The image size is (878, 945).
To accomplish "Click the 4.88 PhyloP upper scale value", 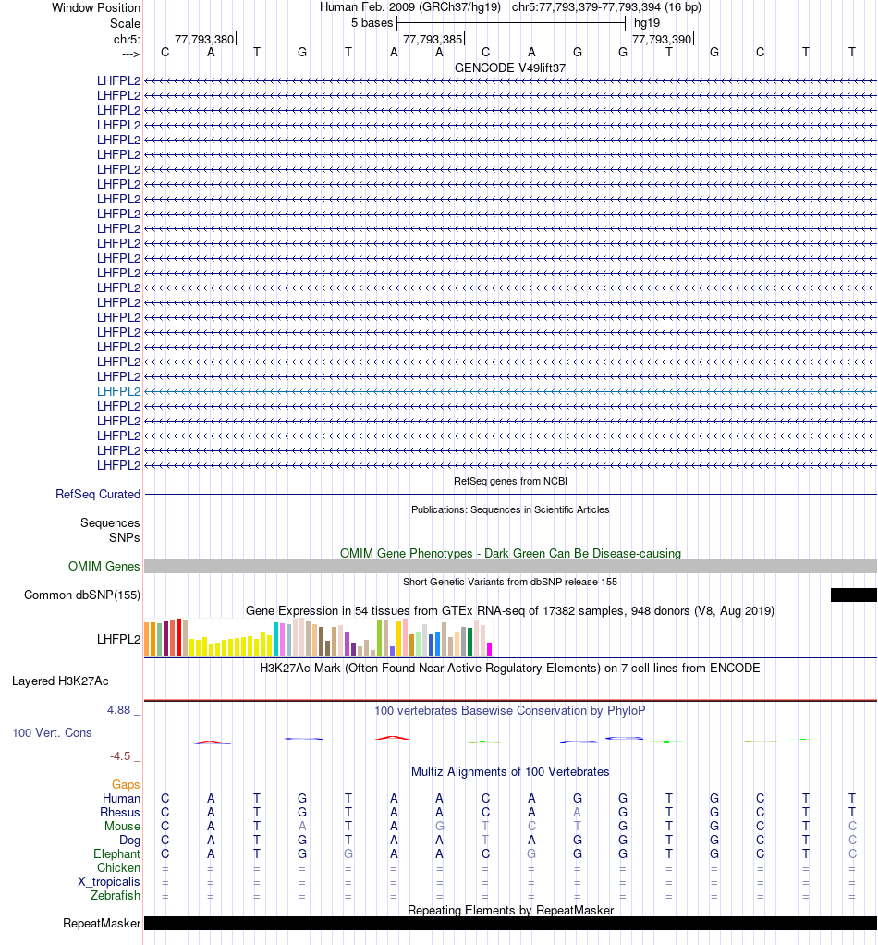I will point(118,710).
